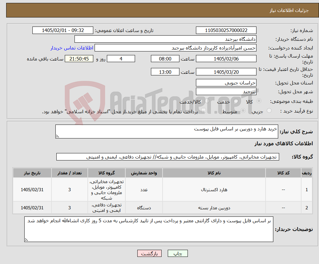The height and width of the screenshot is (264, 319).
Task: Click the need date in the هارد اکسترنال row
Action: click(x=32, y=190)
